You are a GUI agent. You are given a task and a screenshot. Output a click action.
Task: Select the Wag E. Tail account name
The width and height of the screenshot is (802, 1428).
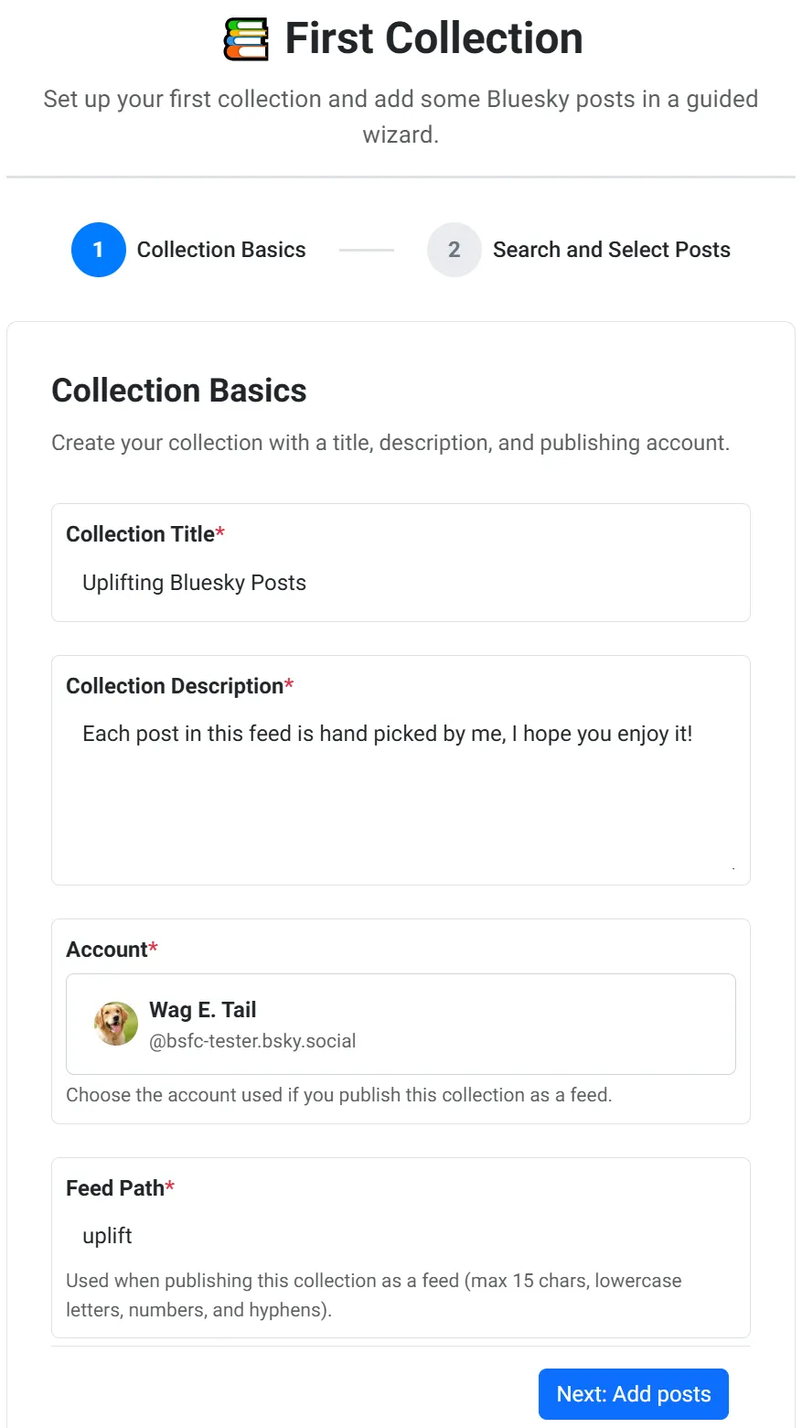(203, 1010)
